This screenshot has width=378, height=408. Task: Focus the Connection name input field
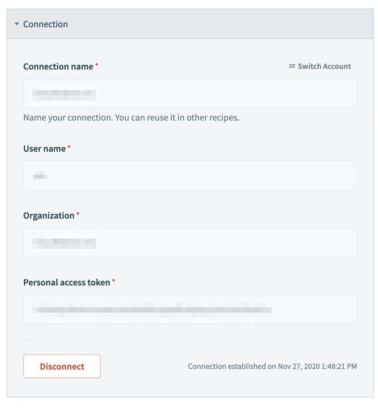pos(190,93)
